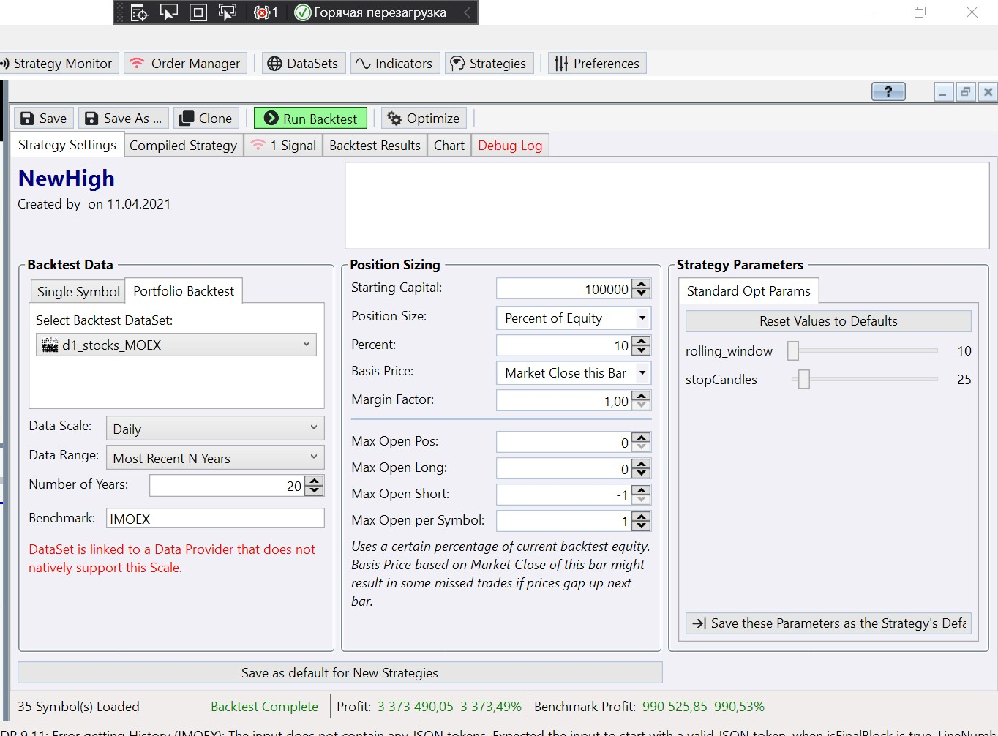Open the Data Scale dropdown
This screenshot has height=736, width=998.
click(x=313, y=428)
